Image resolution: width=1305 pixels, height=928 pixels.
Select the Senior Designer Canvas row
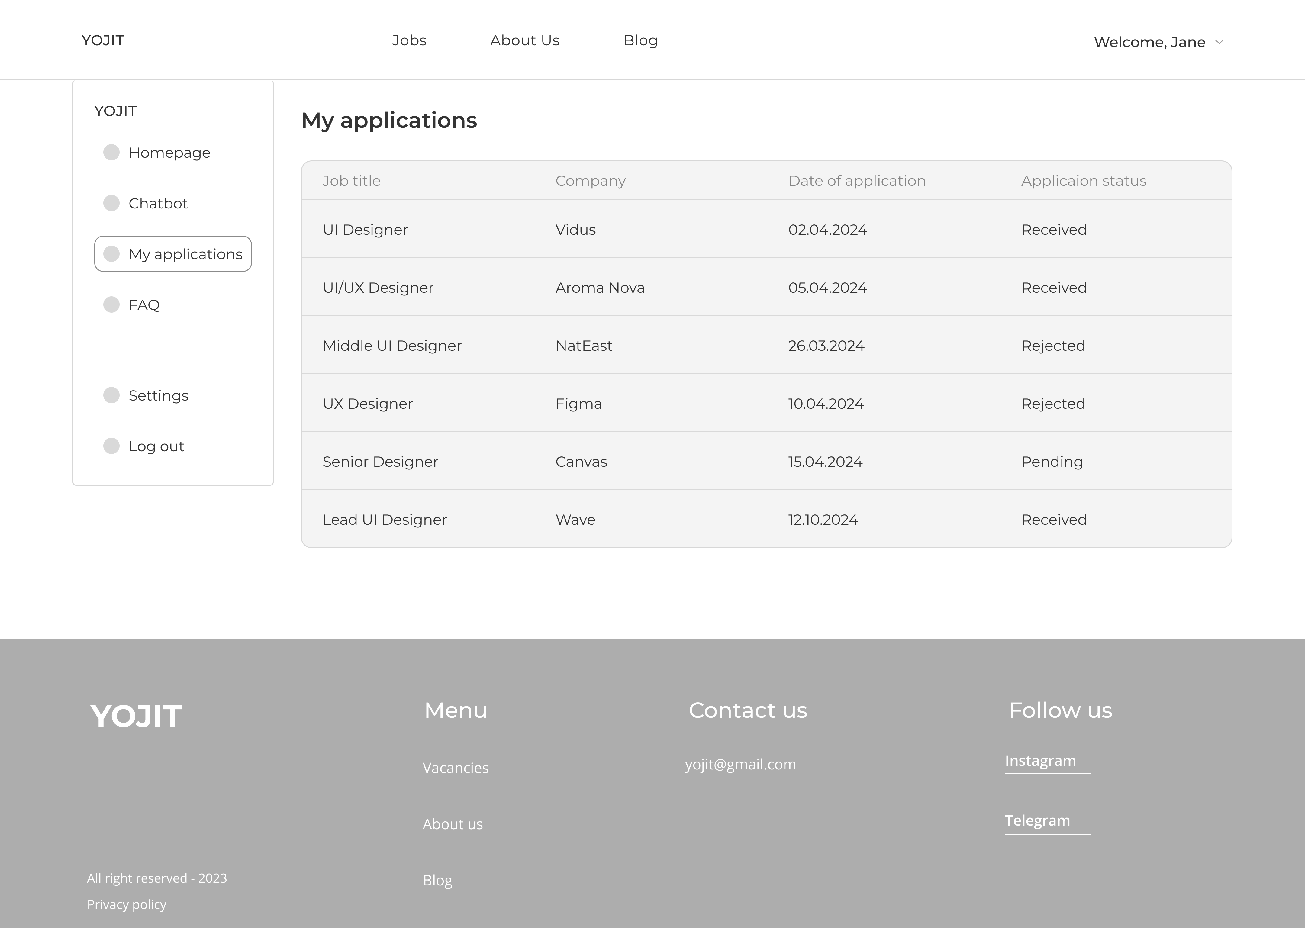(766, 462)
